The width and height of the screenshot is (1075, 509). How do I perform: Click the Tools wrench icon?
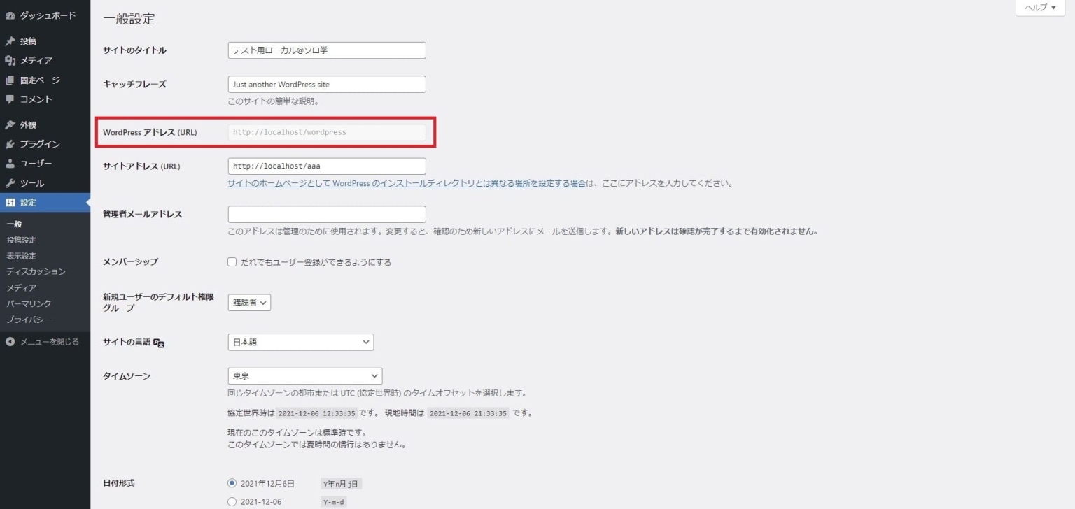(x=10, y=183)
